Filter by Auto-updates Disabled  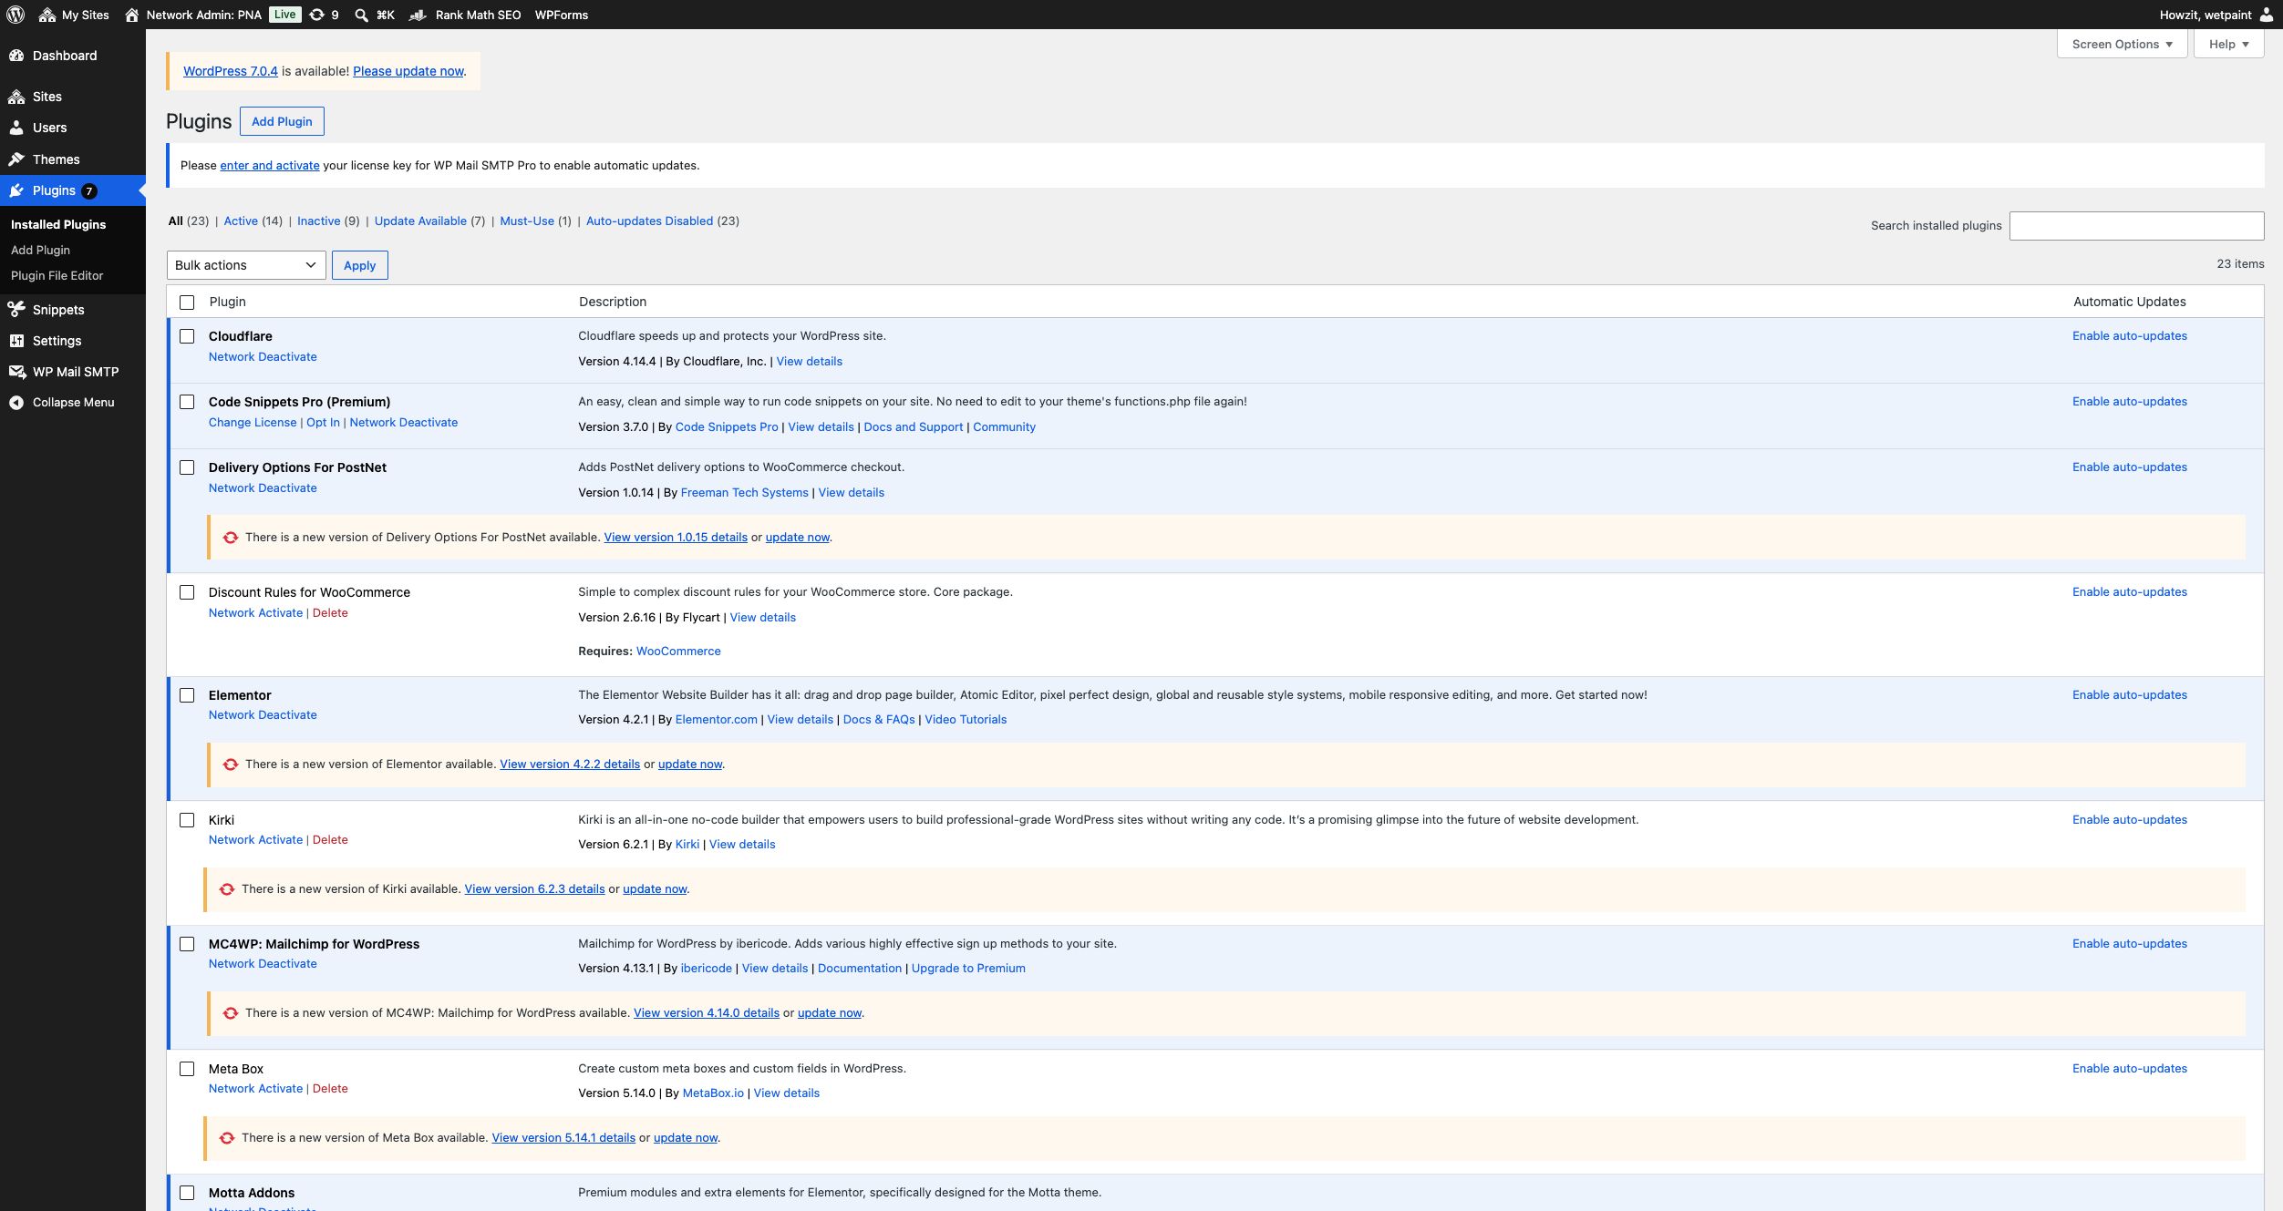pyautogui.click(x=649, y=221)
